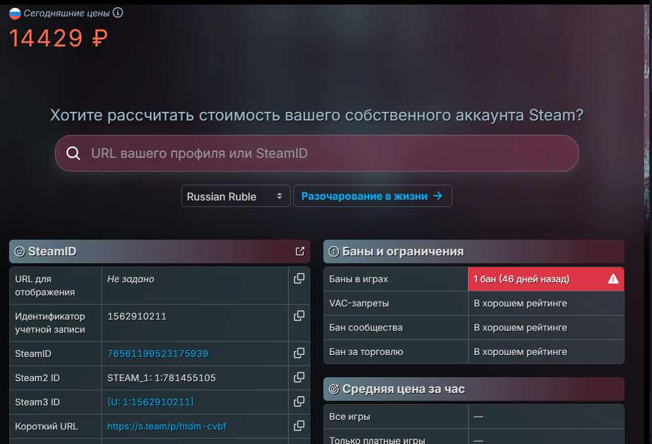Click the Russian flag icon
The image size is (652, 444).
[x=15, y=14]
